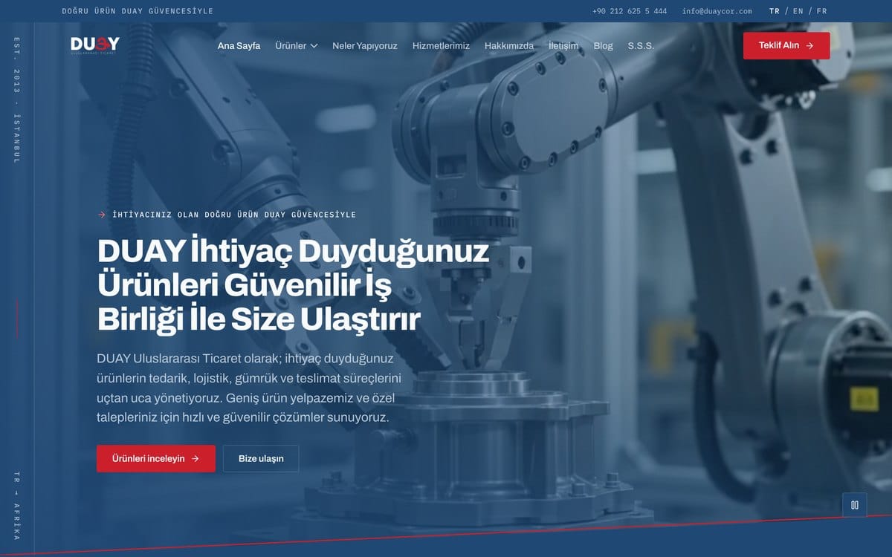The image size is (892, 557).
Task: Click the info@duaycor.com email link
Action: (x=717, y=11)
